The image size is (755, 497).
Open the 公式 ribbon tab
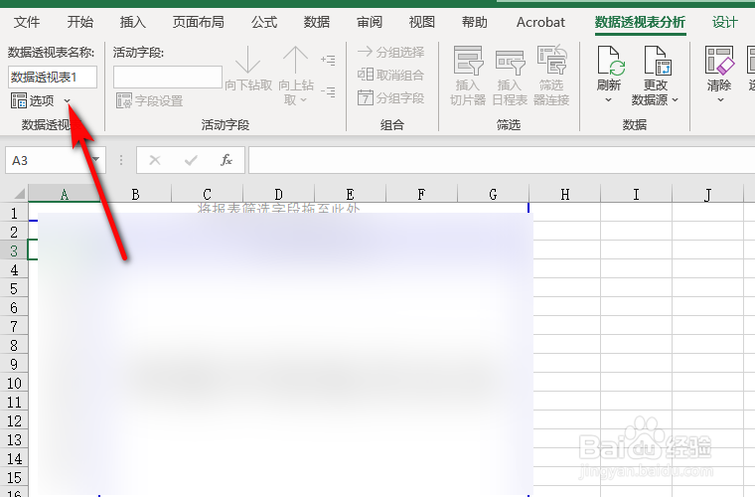[264, 22]
